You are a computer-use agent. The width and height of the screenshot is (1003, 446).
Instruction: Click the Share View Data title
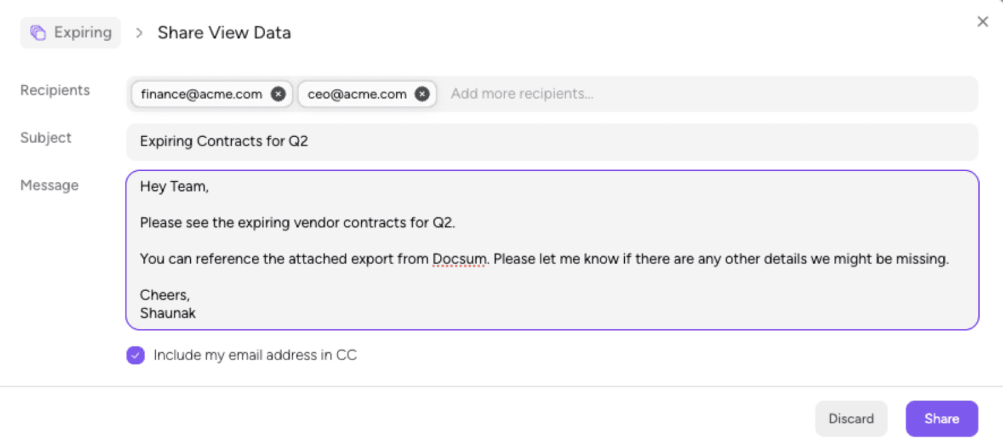click(224, 33)
